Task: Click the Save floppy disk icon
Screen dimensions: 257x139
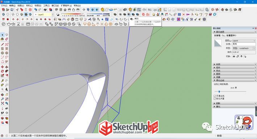Action: click(x=12, y=10)
